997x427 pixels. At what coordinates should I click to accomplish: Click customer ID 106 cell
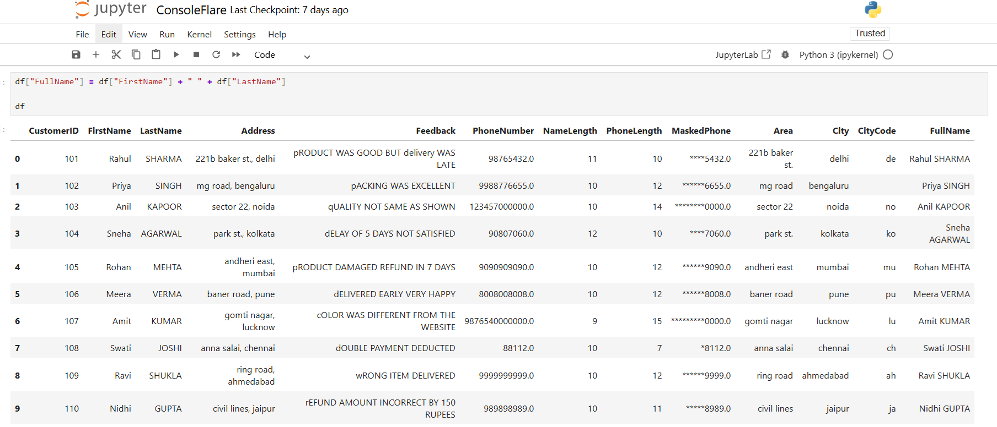(72, 294)
